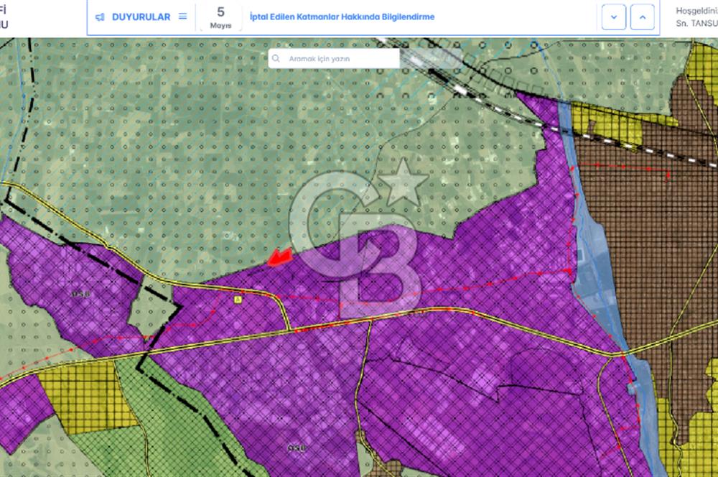Select the red highlighted parcel on map

click(279, 257)
